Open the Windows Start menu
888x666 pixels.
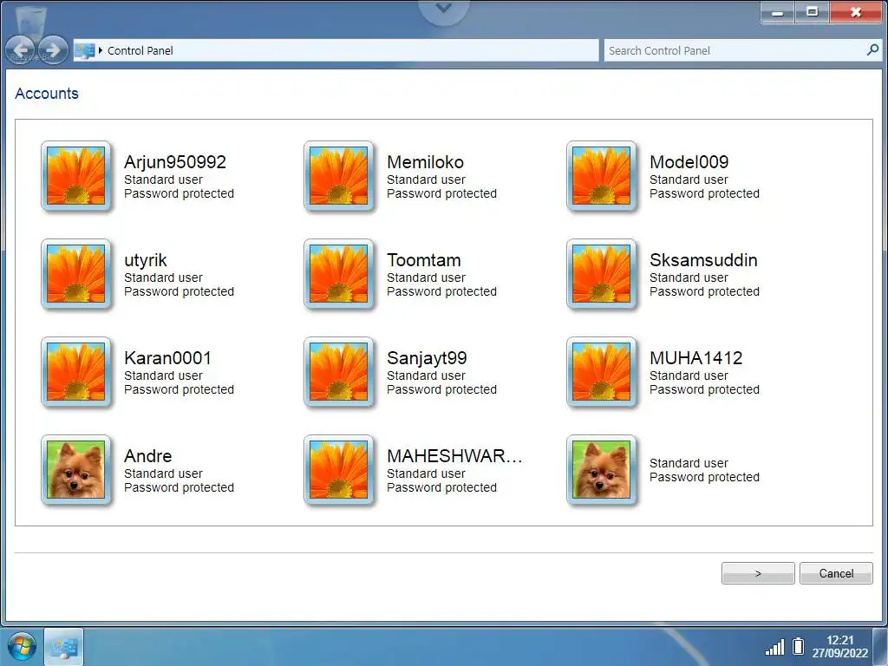click(22, 646)
